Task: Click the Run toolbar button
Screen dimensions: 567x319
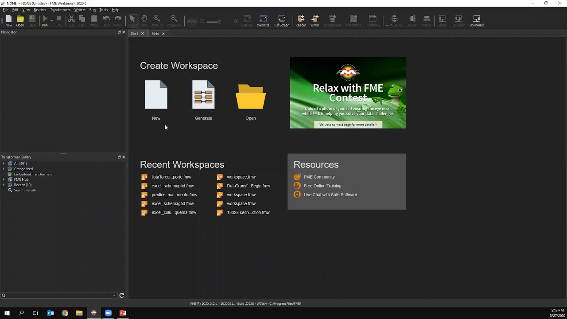Action: coord(45,20)
